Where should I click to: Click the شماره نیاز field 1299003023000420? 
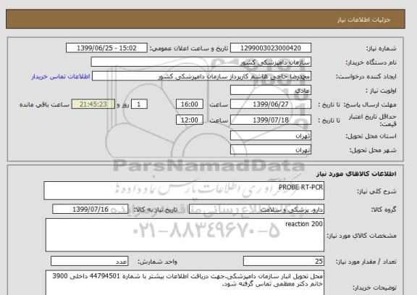tap(271, 48)
